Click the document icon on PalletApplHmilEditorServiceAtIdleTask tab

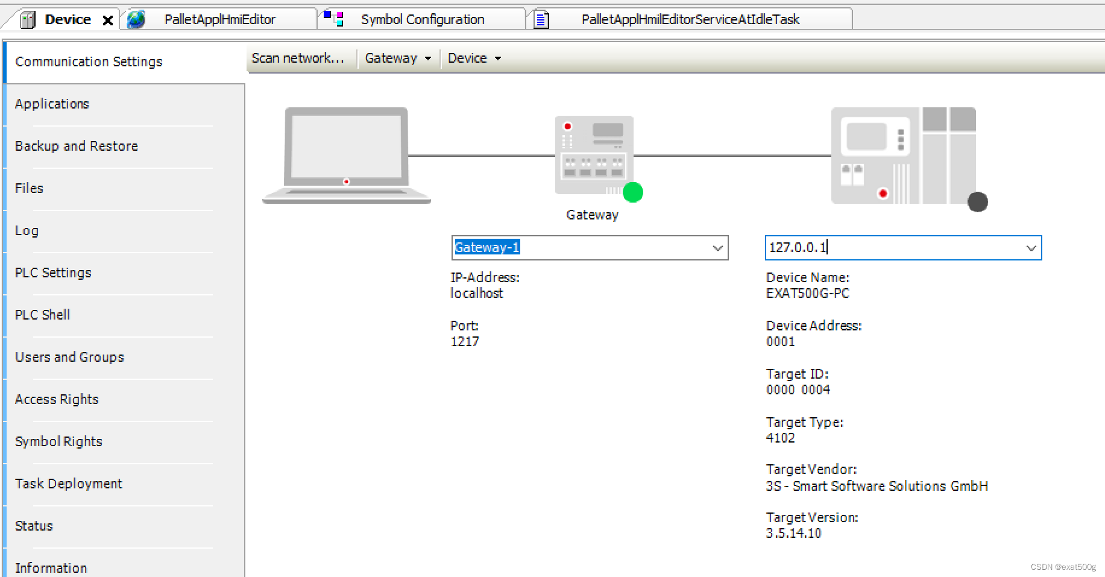[540, 19]
